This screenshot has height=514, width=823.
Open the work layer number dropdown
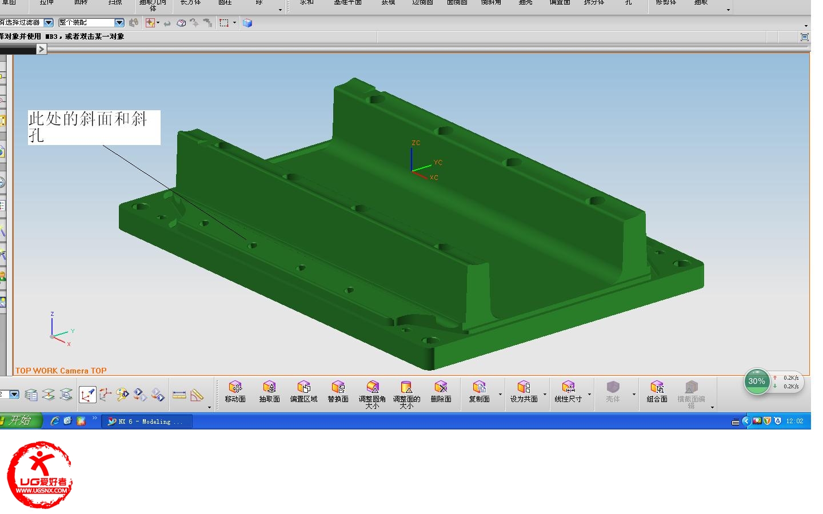point(14,395)
